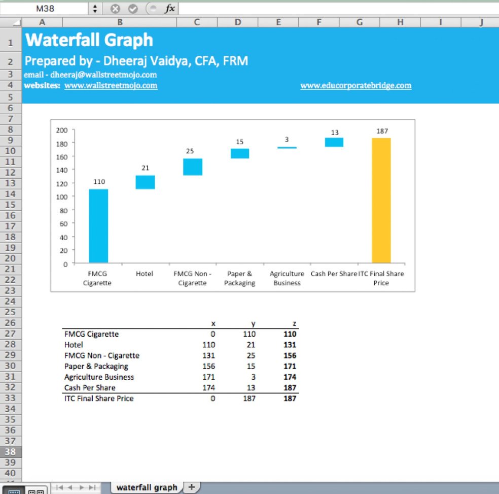Click row header 38
This screenshot has height=494, width=499.
coord(11,451)
